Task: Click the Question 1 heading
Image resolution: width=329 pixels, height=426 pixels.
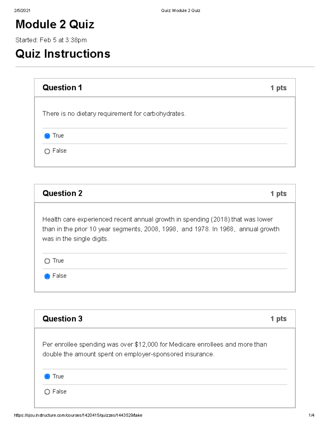Action: (62, 88)
